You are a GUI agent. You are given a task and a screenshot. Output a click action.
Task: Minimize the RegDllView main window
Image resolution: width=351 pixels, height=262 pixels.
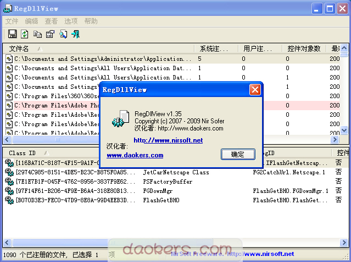(316, 9)
